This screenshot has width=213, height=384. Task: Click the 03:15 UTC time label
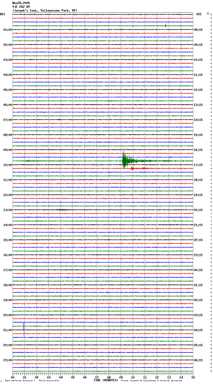[x=198, y=315]
